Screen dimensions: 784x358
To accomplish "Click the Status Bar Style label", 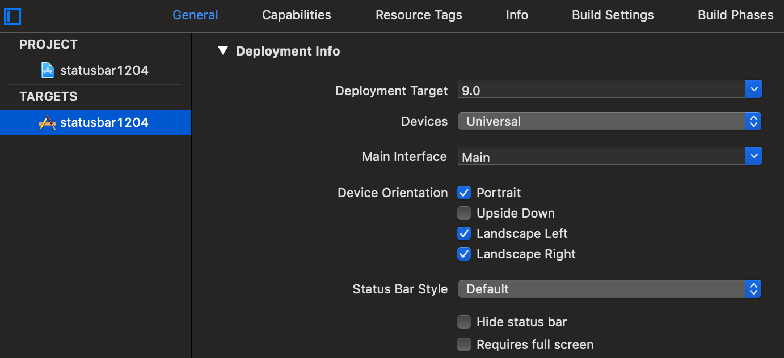I will [400, 289].
